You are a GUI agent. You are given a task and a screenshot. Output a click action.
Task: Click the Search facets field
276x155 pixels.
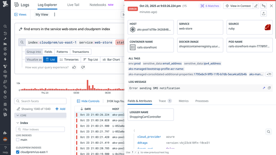click(40, 101)
